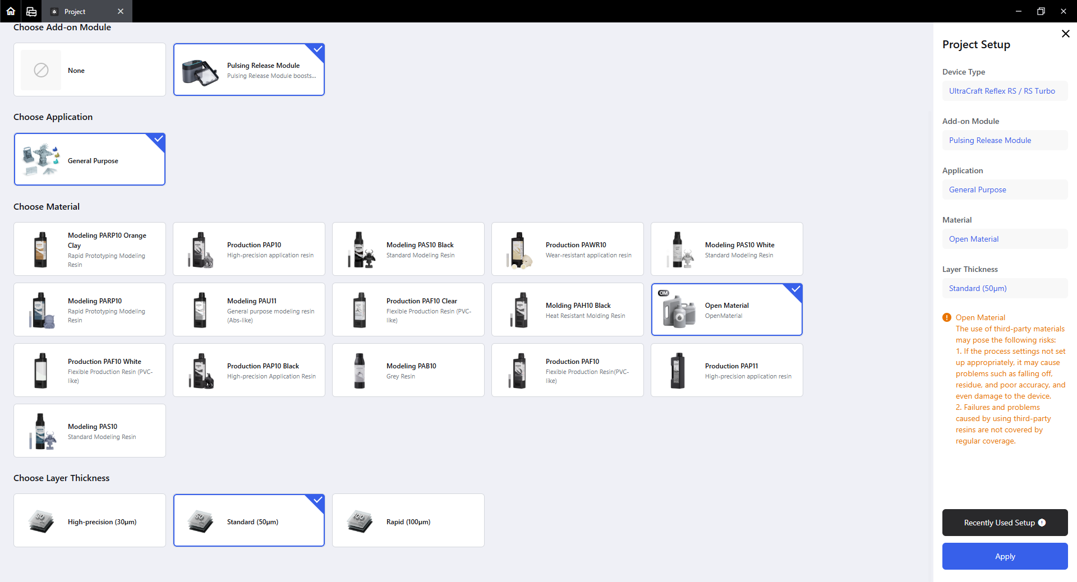Restore down the application window
This screenshot has width=1077, height=582.
click(1041, 11)
